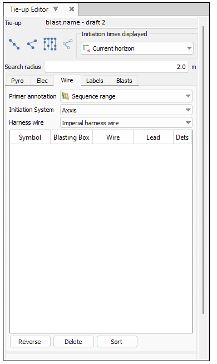The image size is (217, 364).
Task: Click the Reverse button
Action: coord(30,342)
